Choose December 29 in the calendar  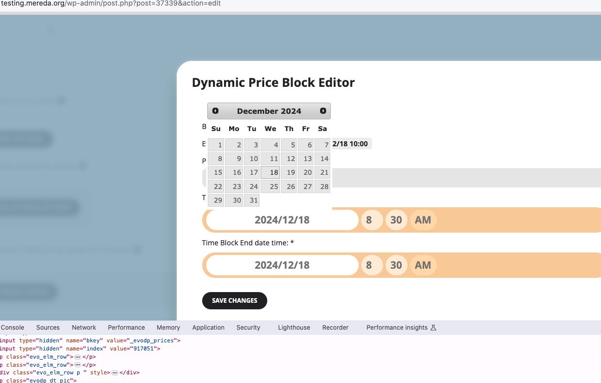pos(216,200)
